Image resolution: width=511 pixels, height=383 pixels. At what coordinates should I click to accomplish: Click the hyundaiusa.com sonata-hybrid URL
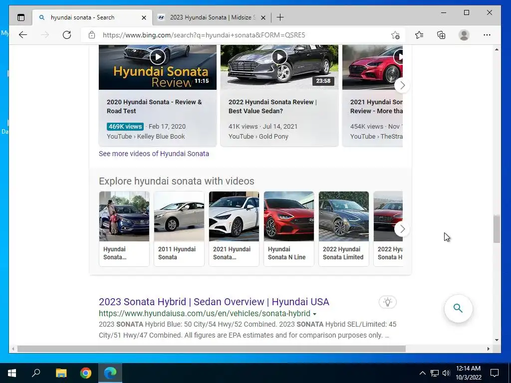click(204, 313)
